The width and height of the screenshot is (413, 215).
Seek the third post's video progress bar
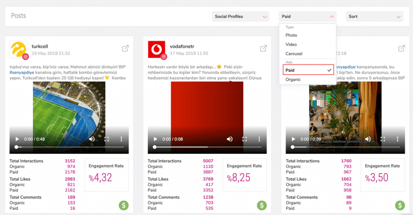(x=345, y=147)
